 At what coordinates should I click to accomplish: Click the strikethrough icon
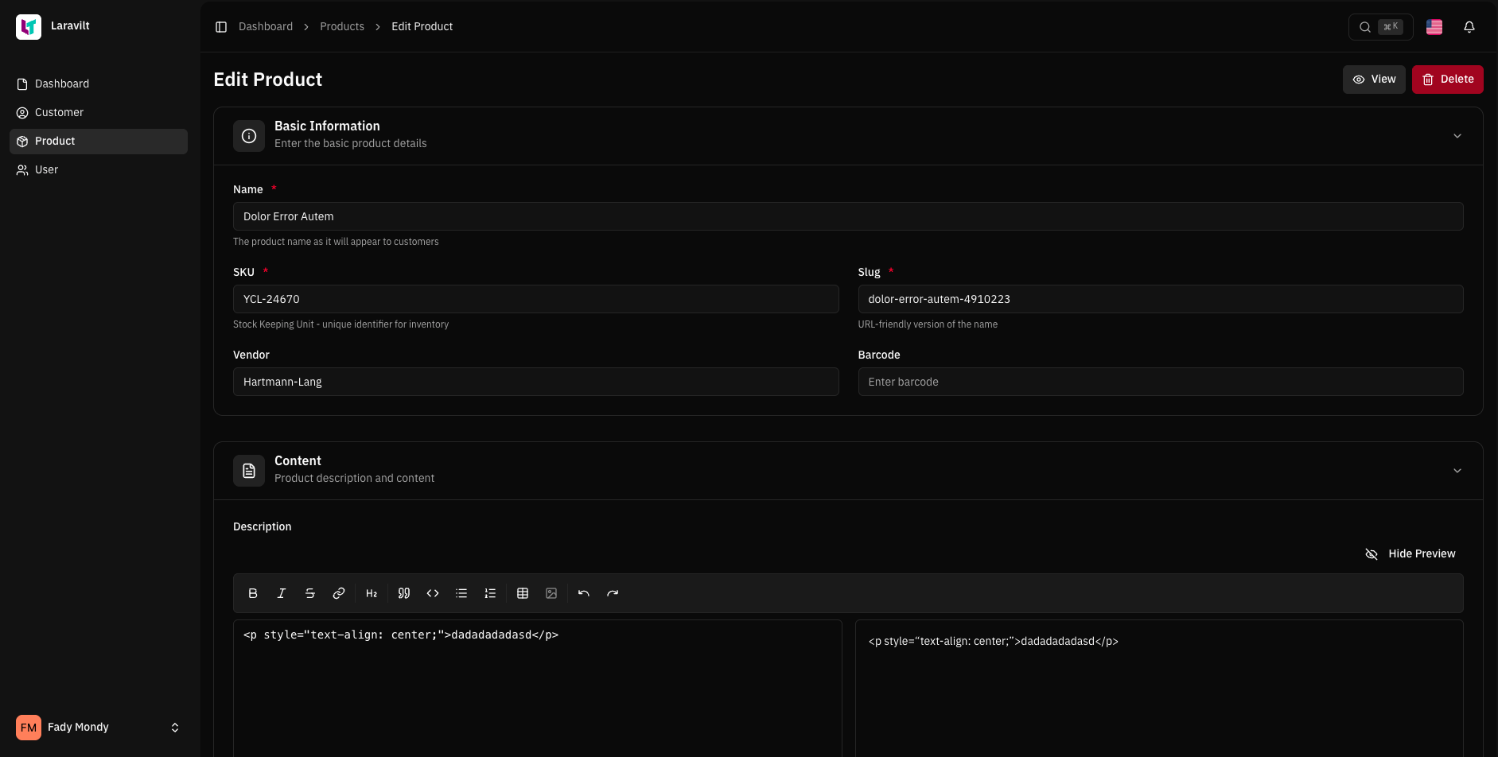point(310,593)
